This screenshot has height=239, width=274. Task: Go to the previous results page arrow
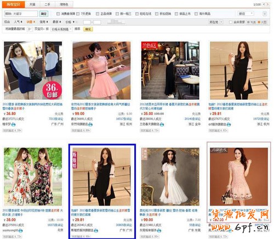(x=264, y=4)
